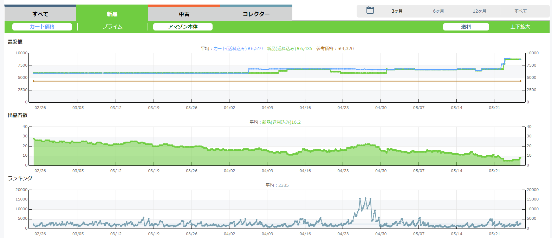Screen dimensions: 552x238
Task: Click the 新品(送料込み)16.2 seller count legend
Action: click(x=281, y=122)
